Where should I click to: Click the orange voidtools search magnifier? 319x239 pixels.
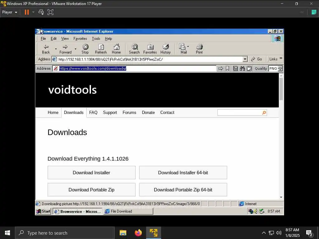tap(264, 113)
